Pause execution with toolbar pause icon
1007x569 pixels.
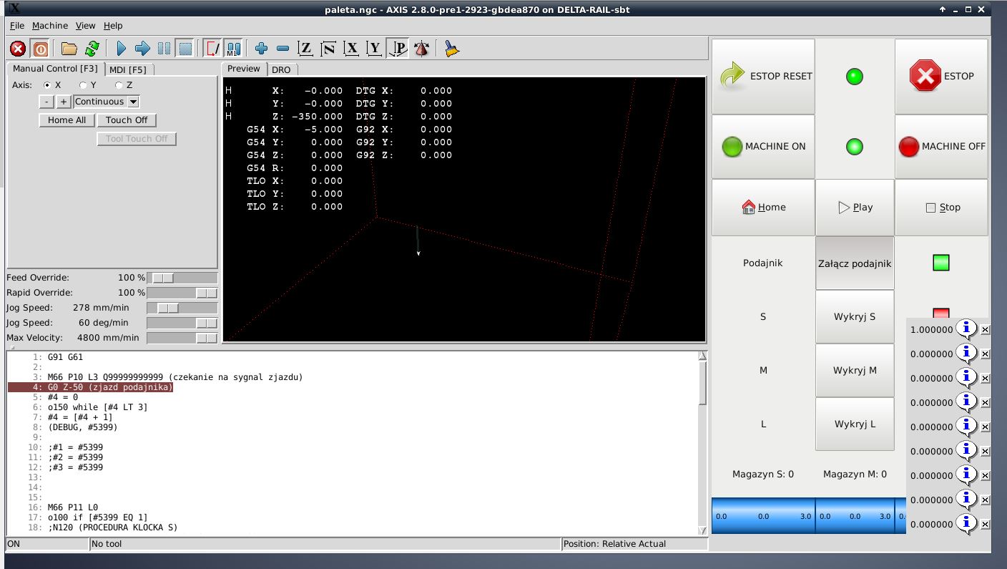pyautogui.click(x=164, y=49)
